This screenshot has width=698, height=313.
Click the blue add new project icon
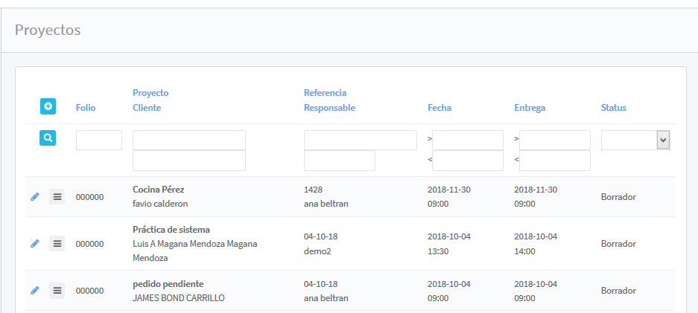point(48,107)
